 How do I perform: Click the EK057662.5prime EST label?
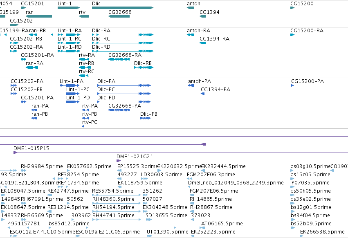pos(89,166)
